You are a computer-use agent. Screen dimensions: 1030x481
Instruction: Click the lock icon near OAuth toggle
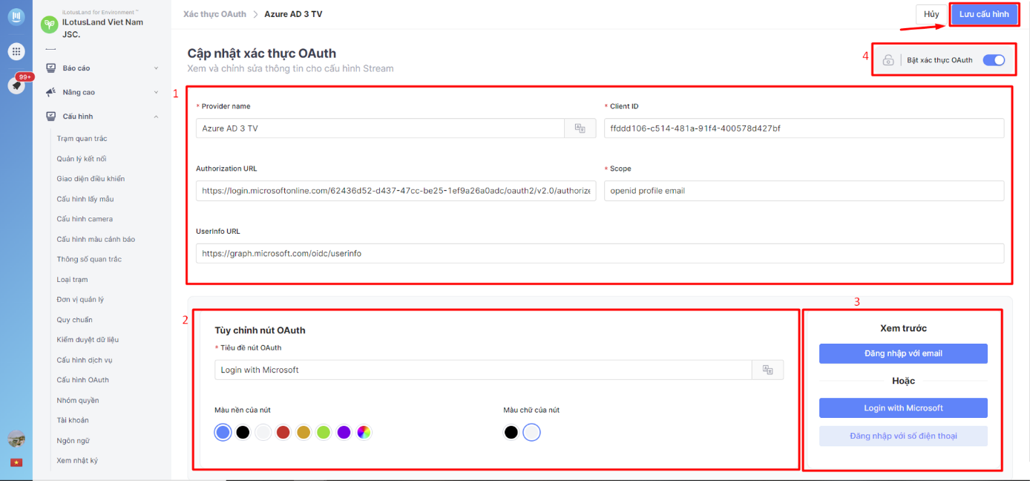(x=888, y=60)
